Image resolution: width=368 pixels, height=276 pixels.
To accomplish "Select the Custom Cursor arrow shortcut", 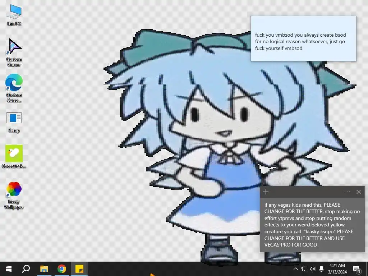I will (x=14, y=52).
